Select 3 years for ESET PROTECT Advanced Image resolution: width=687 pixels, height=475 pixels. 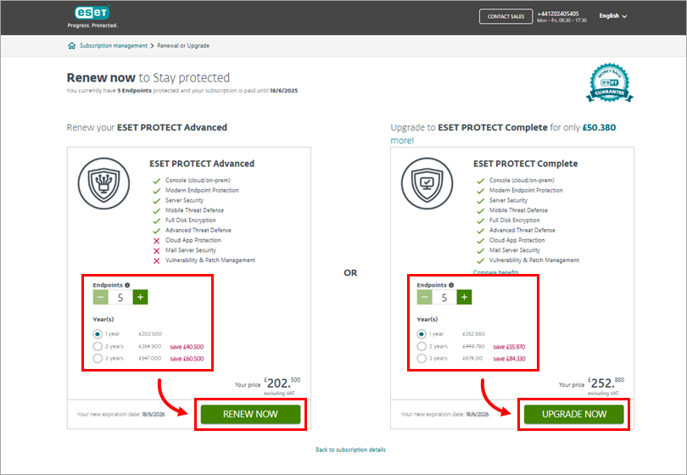tap(98, 359)
